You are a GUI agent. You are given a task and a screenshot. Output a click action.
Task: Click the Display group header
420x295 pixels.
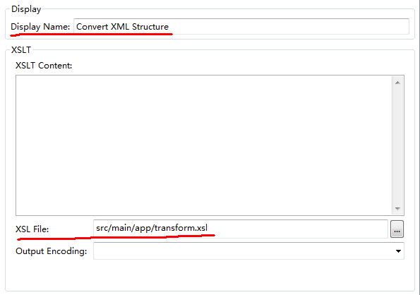(26, 9)
